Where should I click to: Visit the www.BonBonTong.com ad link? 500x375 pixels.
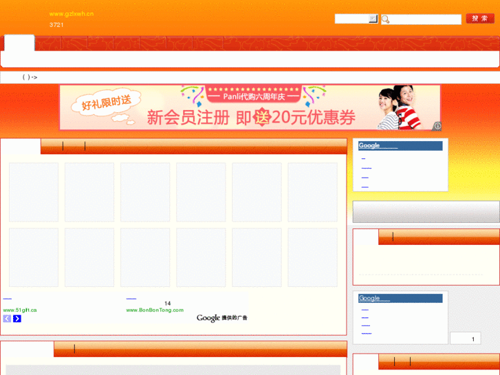[155, 310]
